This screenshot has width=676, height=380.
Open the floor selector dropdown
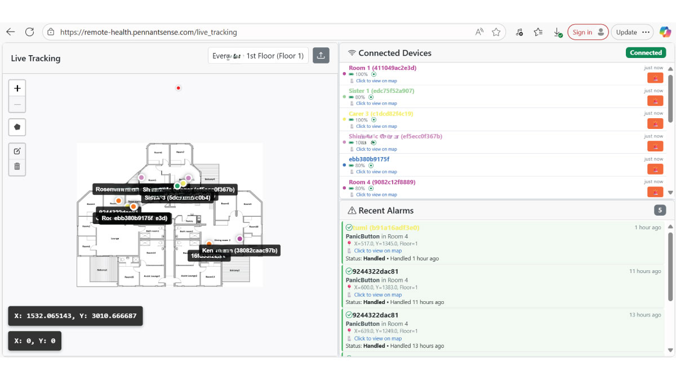258,56
